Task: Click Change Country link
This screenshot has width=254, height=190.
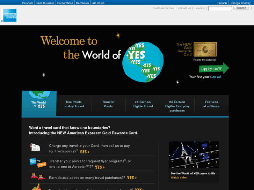Action: 240,3
